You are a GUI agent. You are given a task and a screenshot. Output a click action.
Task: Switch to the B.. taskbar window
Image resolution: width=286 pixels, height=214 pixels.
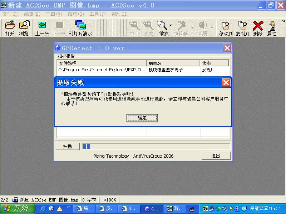click(x=129, y=209)
